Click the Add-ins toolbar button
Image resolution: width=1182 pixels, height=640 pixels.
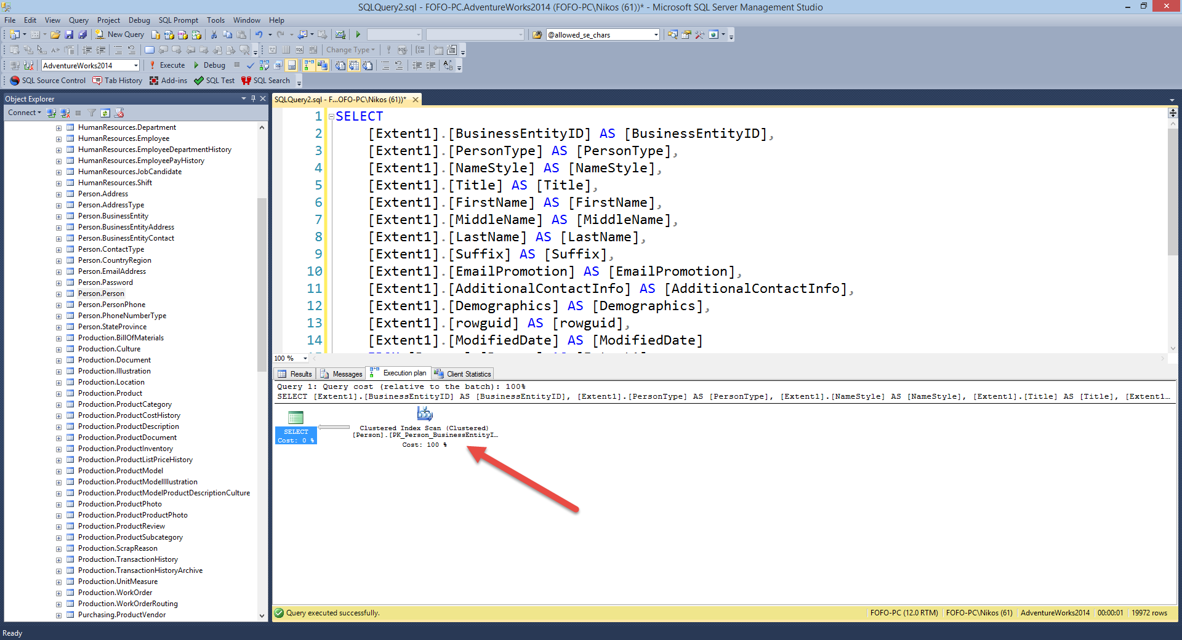(168, 81)
